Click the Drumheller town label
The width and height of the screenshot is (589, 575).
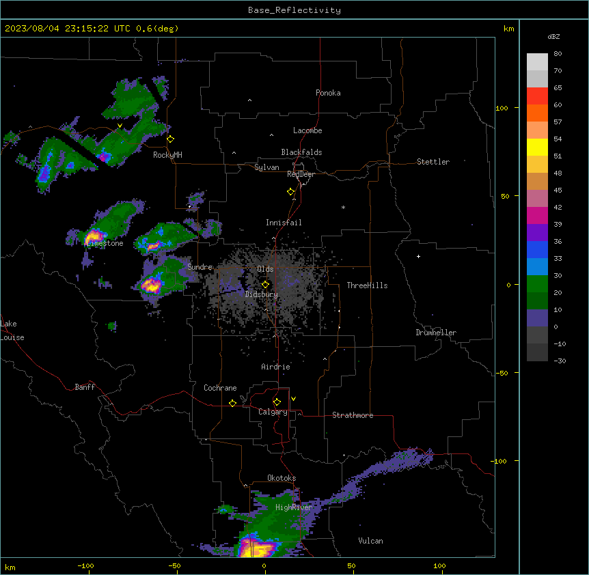pos(436,333)
